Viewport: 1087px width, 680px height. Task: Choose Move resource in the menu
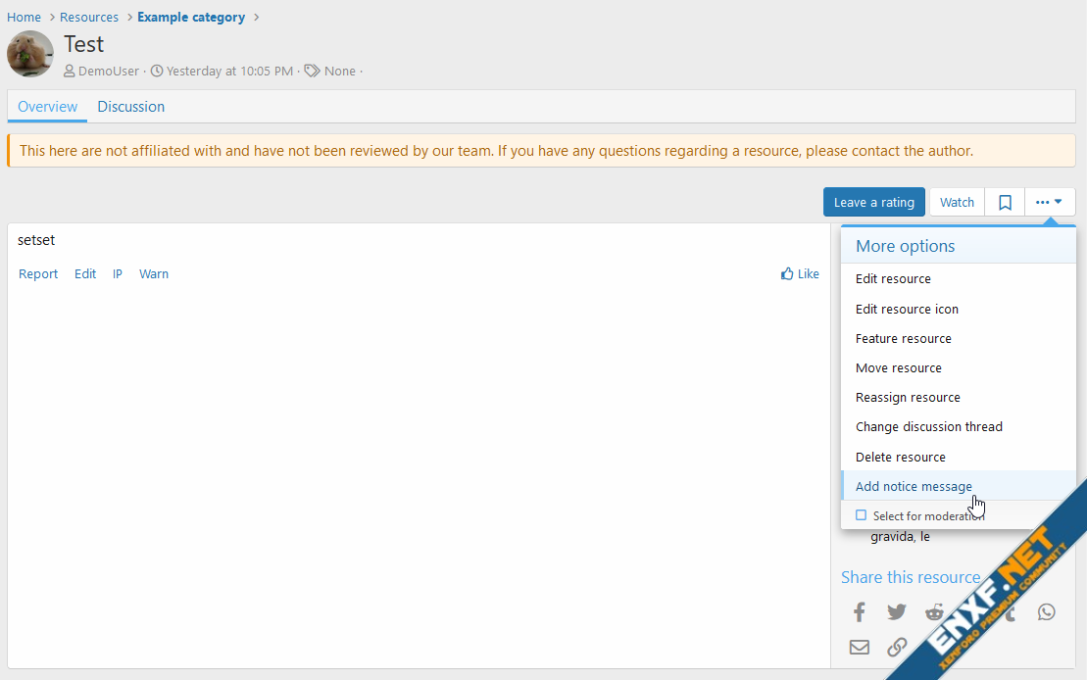[898, 367]
